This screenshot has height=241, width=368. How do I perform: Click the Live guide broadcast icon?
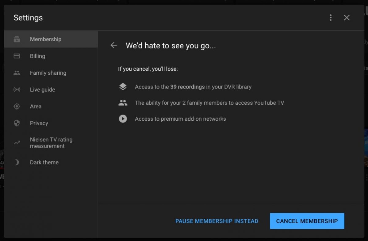[x=17, y=90]
